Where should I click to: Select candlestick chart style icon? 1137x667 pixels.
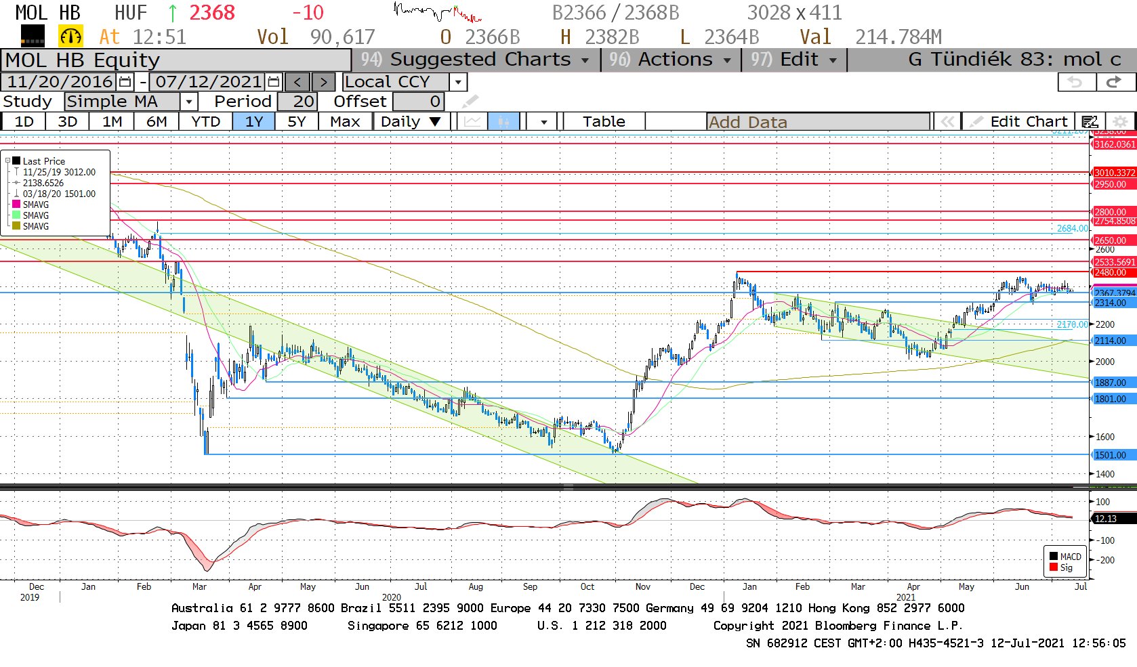pyautogui.click(x=503, y=122)
